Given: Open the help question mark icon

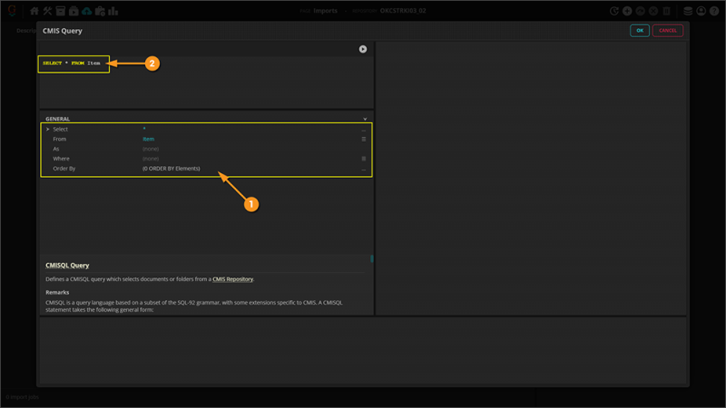Looking at the screenshot, I should coord(714,11).
